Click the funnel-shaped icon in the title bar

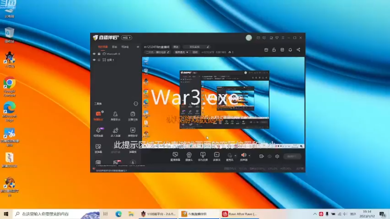[x=277, y=38]
